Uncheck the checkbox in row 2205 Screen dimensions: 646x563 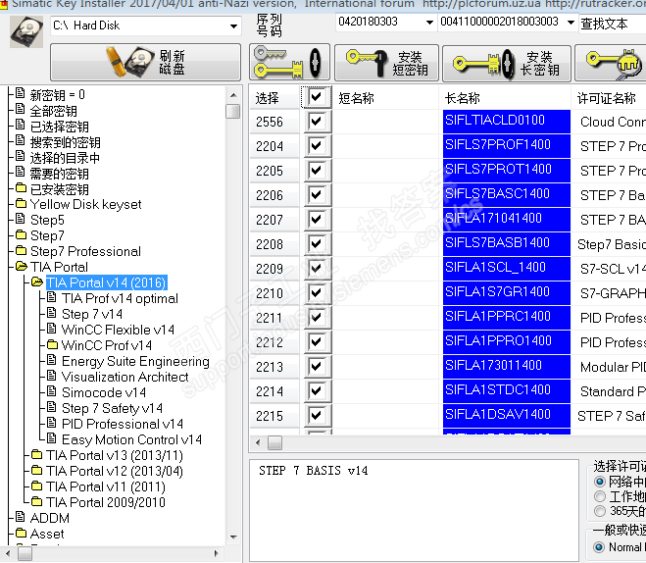pyautogui.click(x=316, y=171)
